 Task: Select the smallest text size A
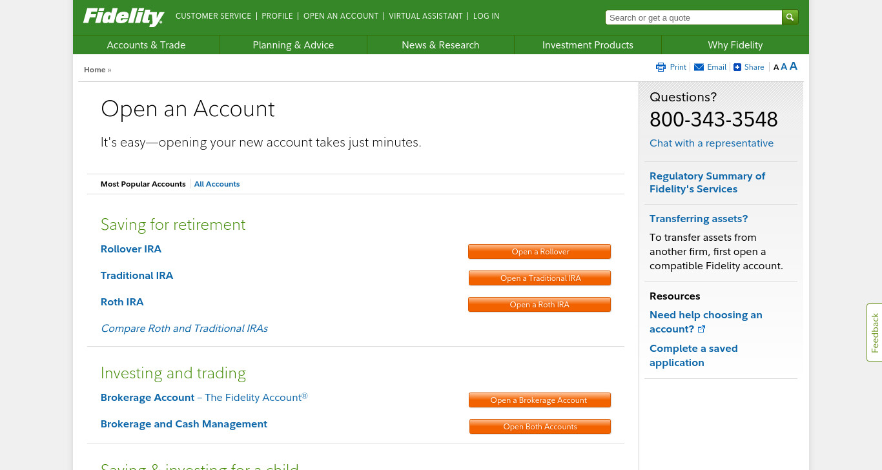pos(776,67)
